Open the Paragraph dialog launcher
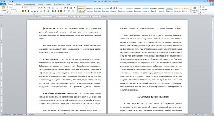 coord(75,14)
